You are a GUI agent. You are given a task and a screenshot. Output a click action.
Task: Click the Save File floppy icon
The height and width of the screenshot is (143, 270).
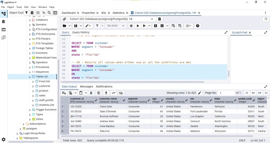coord(75,26)
